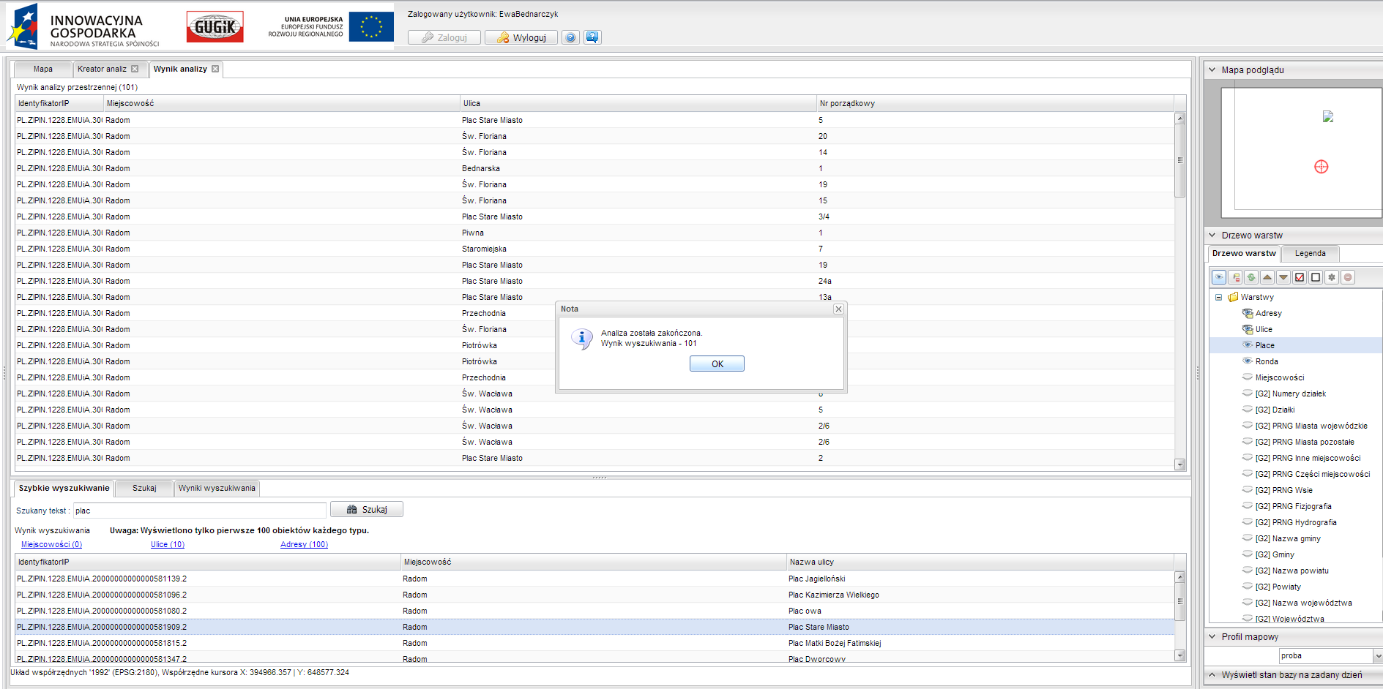Sort by Miejscowość header in analysis table
1383x689 pixels.
tap(281, 103)
